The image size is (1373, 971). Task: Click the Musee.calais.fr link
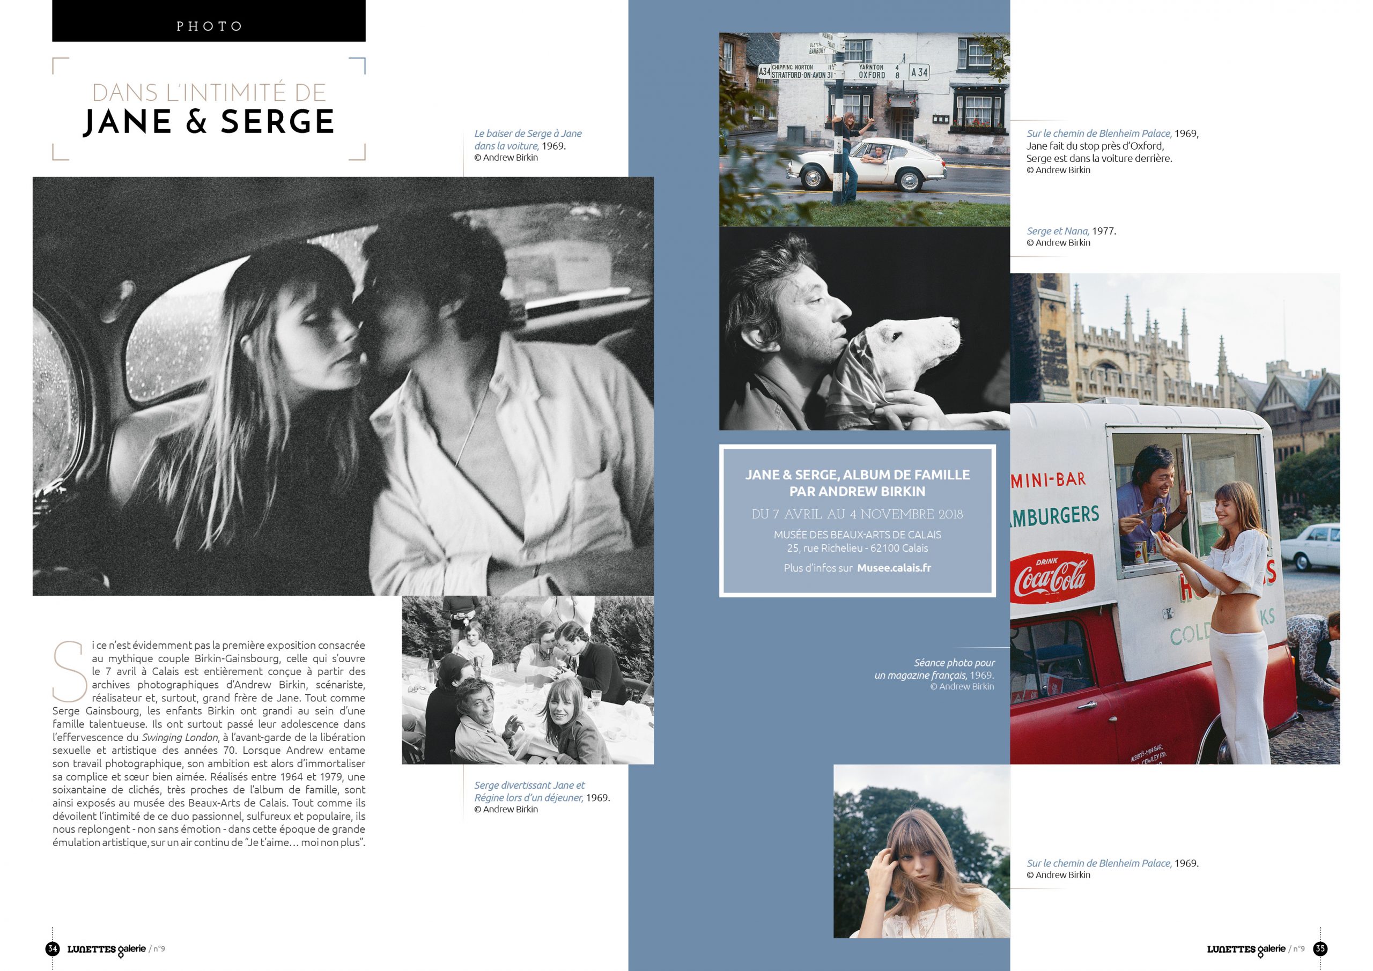tap(894, 568)
